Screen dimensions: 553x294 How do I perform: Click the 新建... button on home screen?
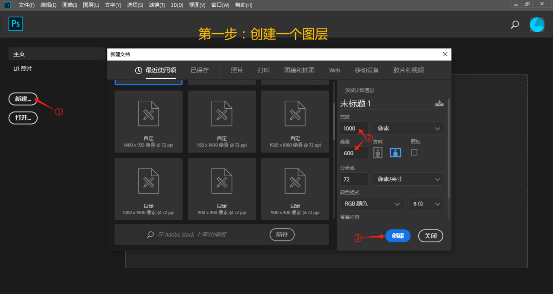23,99
